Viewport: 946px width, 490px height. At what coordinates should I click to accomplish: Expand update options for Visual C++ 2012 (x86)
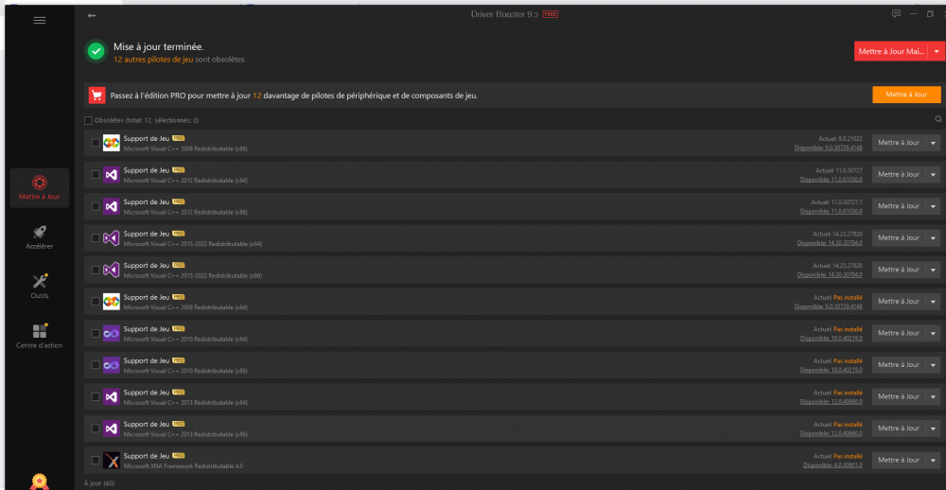pos(933,206)
